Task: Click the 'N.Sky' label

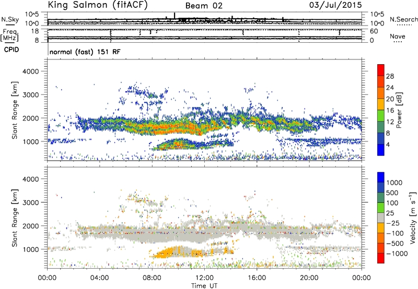Action: coord(10,19)
